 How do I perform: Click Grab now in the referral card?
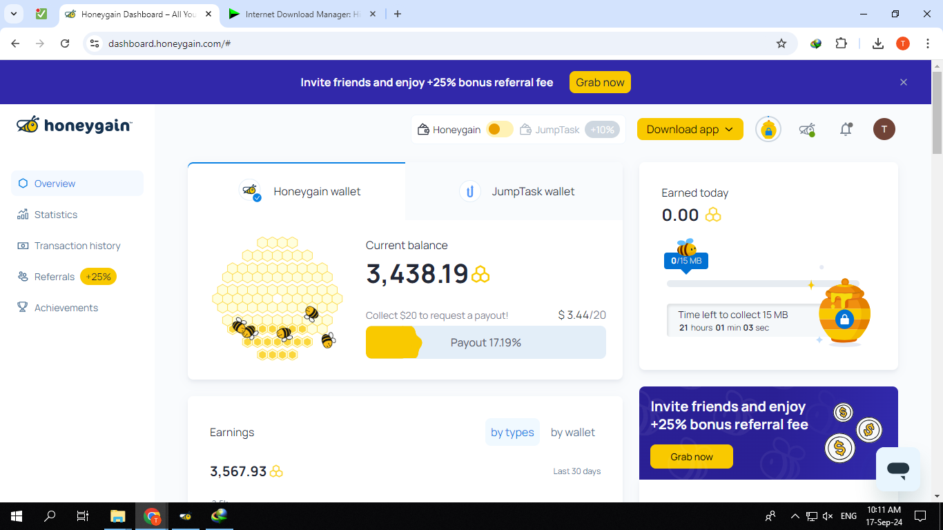click(692, 457)
